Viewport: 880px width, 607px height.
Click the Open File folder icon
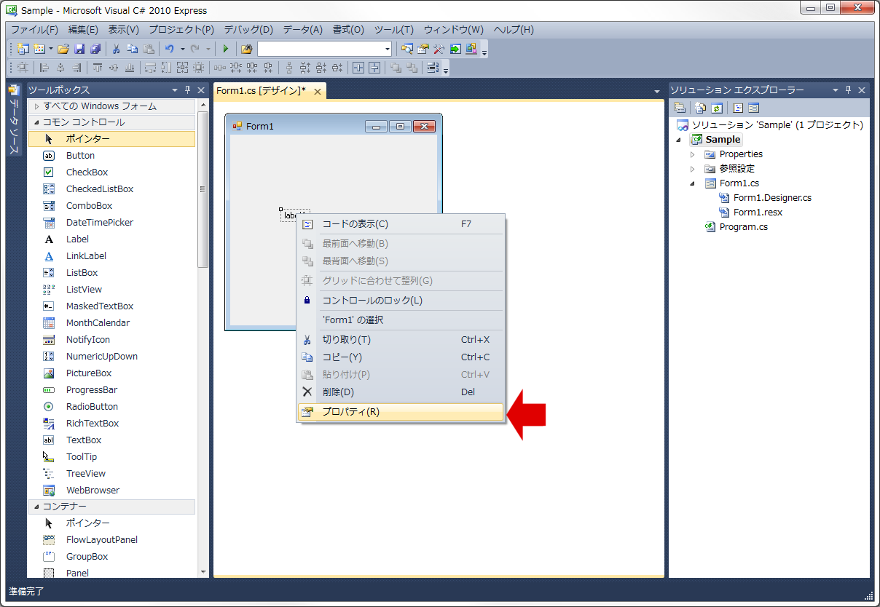[63, 49]
